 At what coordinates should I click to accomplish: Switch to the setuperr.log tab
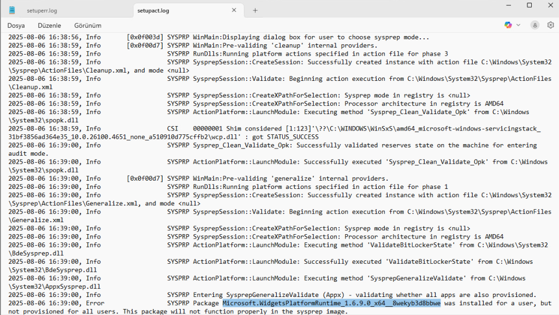(41, 10)
